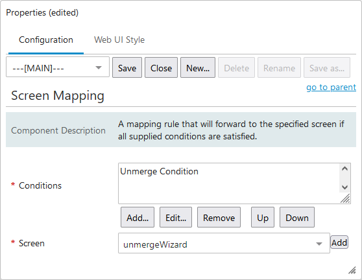The height and width of the screenshot is (280, 362).
Task: Click the Conditions list scroll down arrow
Action: pyautogui.click(x=344, y=187)
